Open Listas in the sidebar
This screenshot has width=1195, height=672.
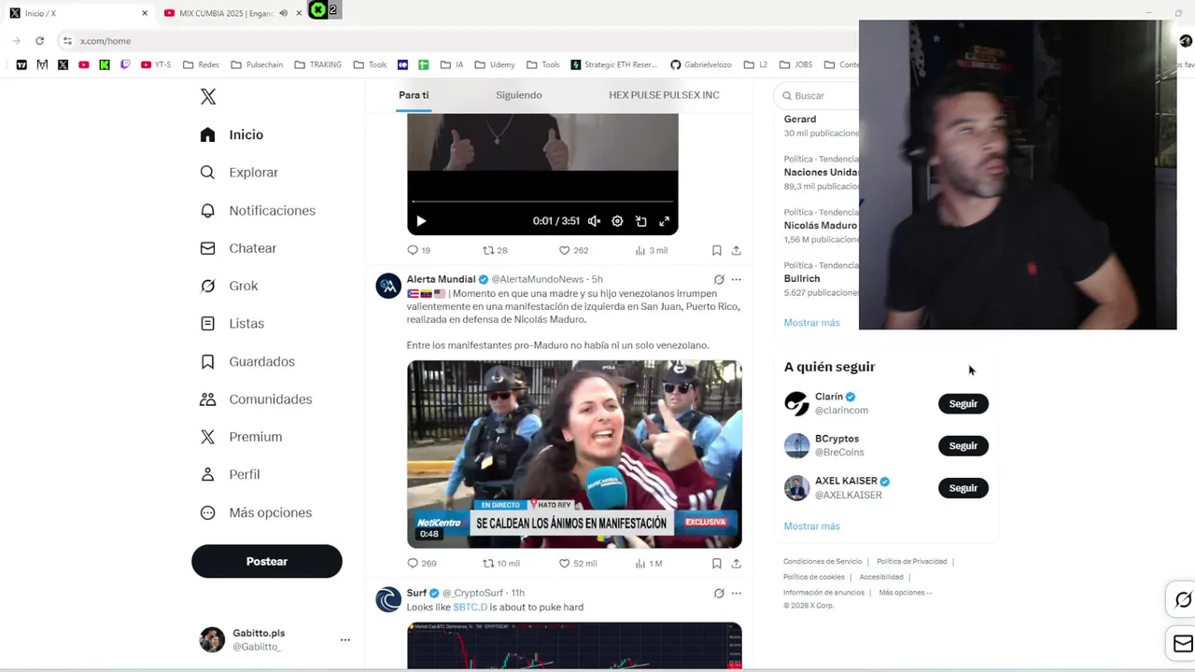(232, 324)
